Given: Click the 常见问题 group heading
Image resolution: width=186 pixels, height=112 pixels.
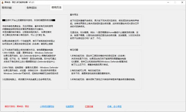Looking at the screenshot, I should click(74, 50).
